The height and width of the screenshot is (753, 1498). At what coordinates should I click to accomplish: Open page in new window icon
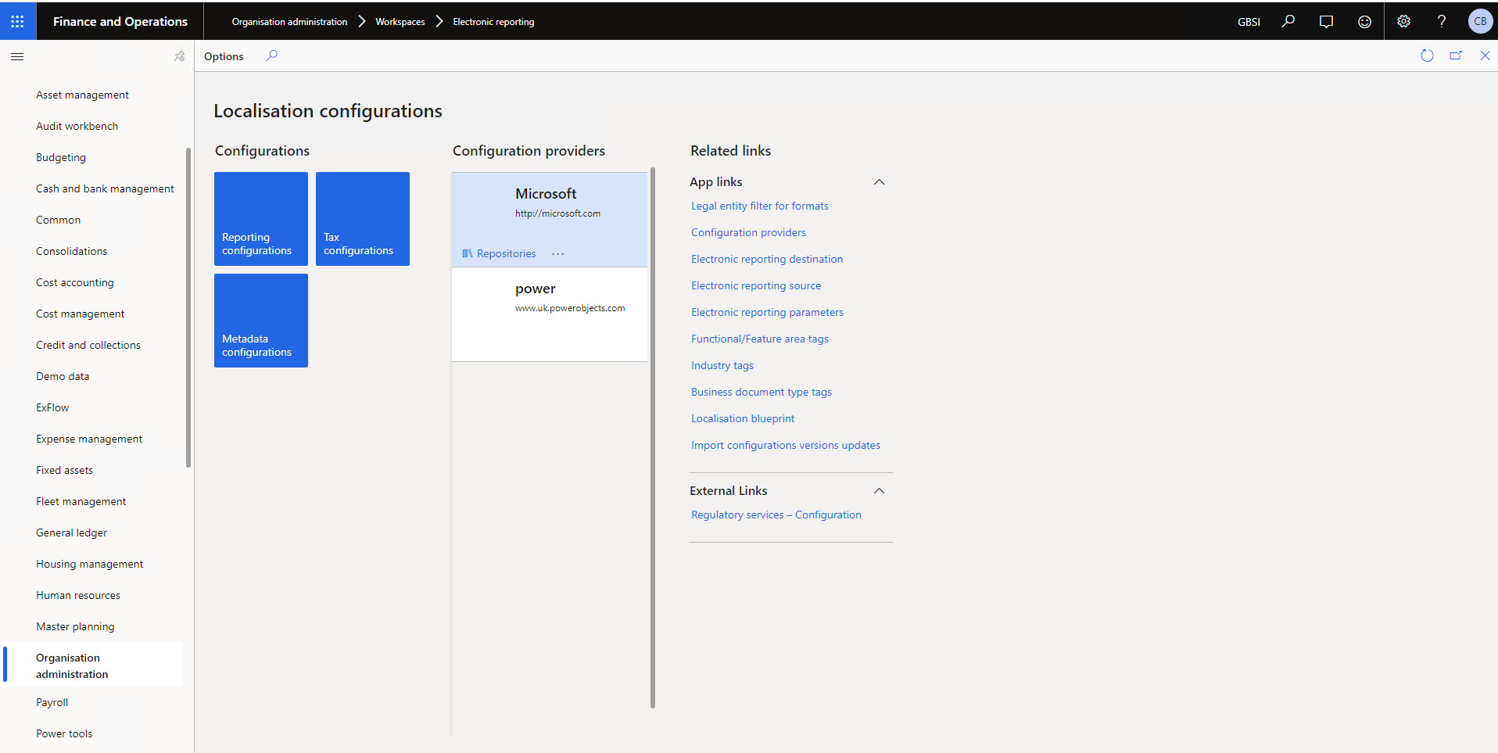click(1456, 56)
